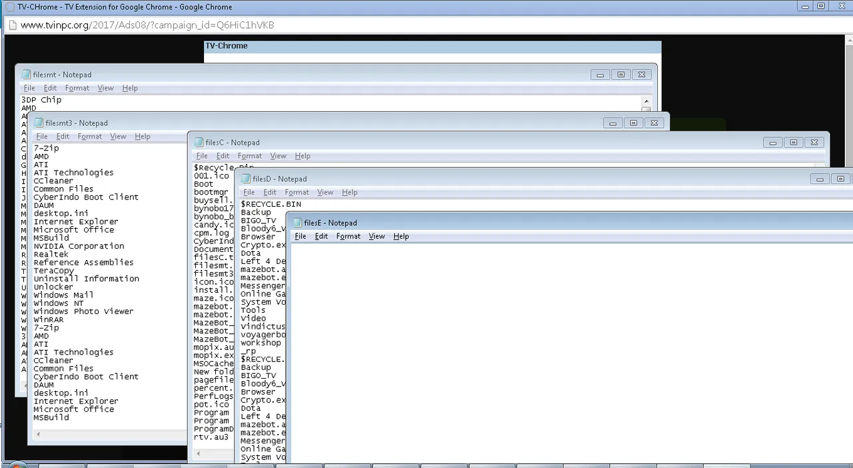Screen dimensions: 853x468
Task: Open View menu in filesD Notepad
Action: [x=325, y=192]
